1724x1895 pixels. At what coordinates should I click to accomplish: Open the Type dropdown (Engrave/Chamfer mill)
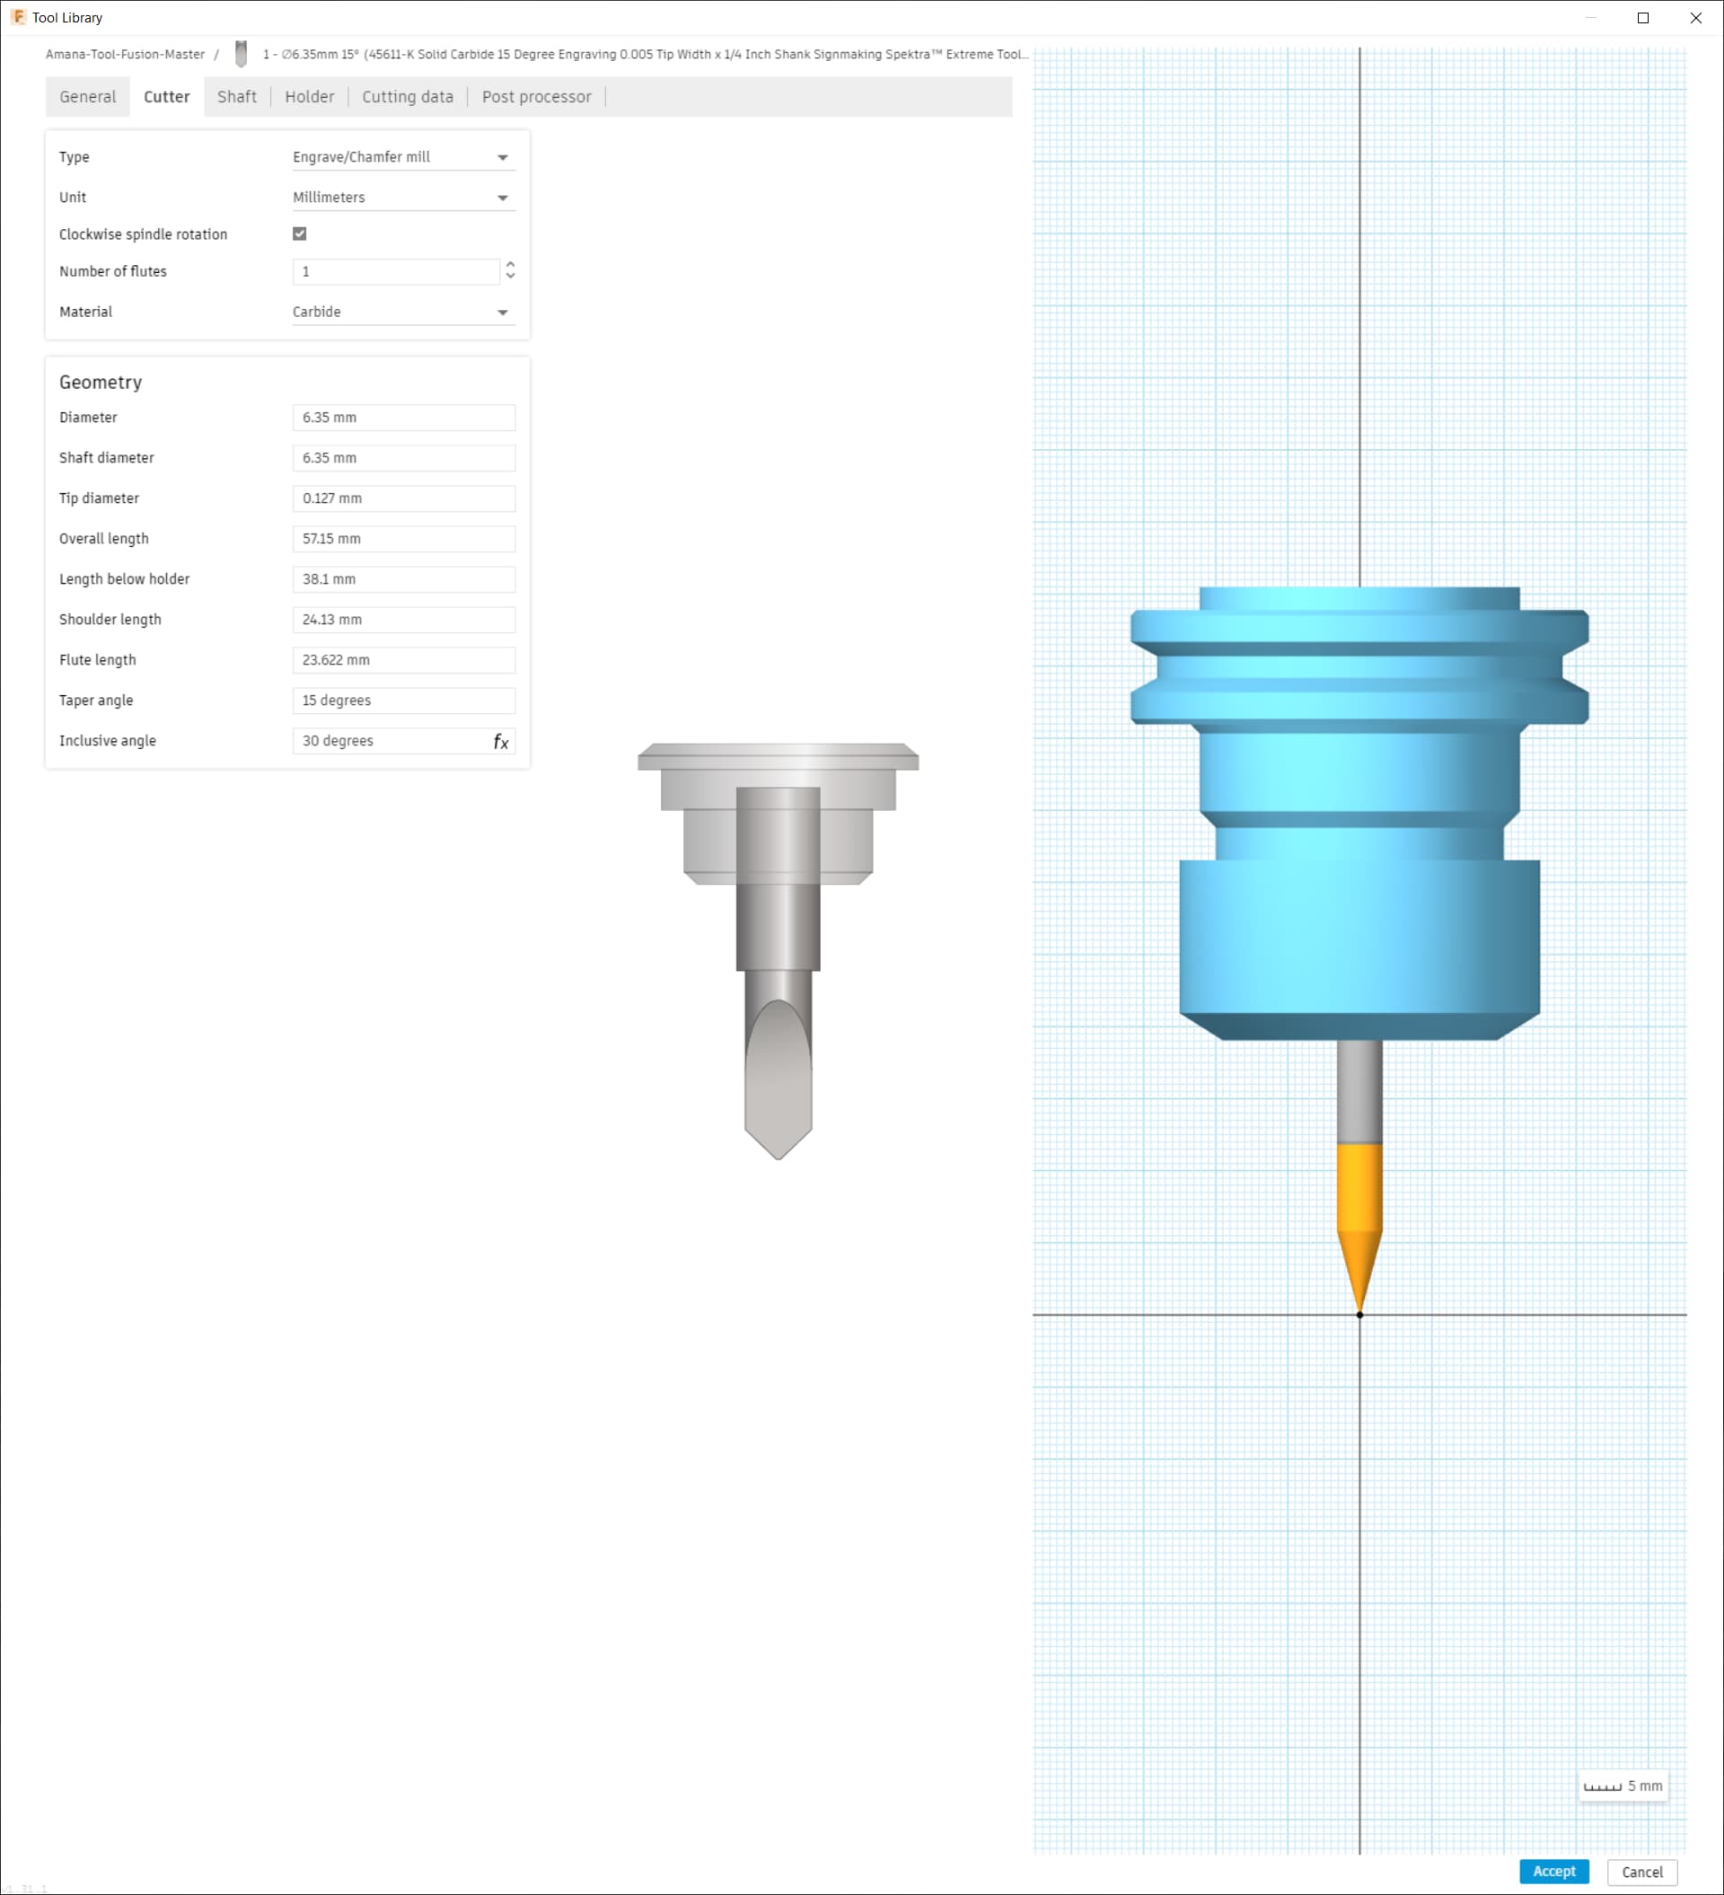click(x=403, y=157)
